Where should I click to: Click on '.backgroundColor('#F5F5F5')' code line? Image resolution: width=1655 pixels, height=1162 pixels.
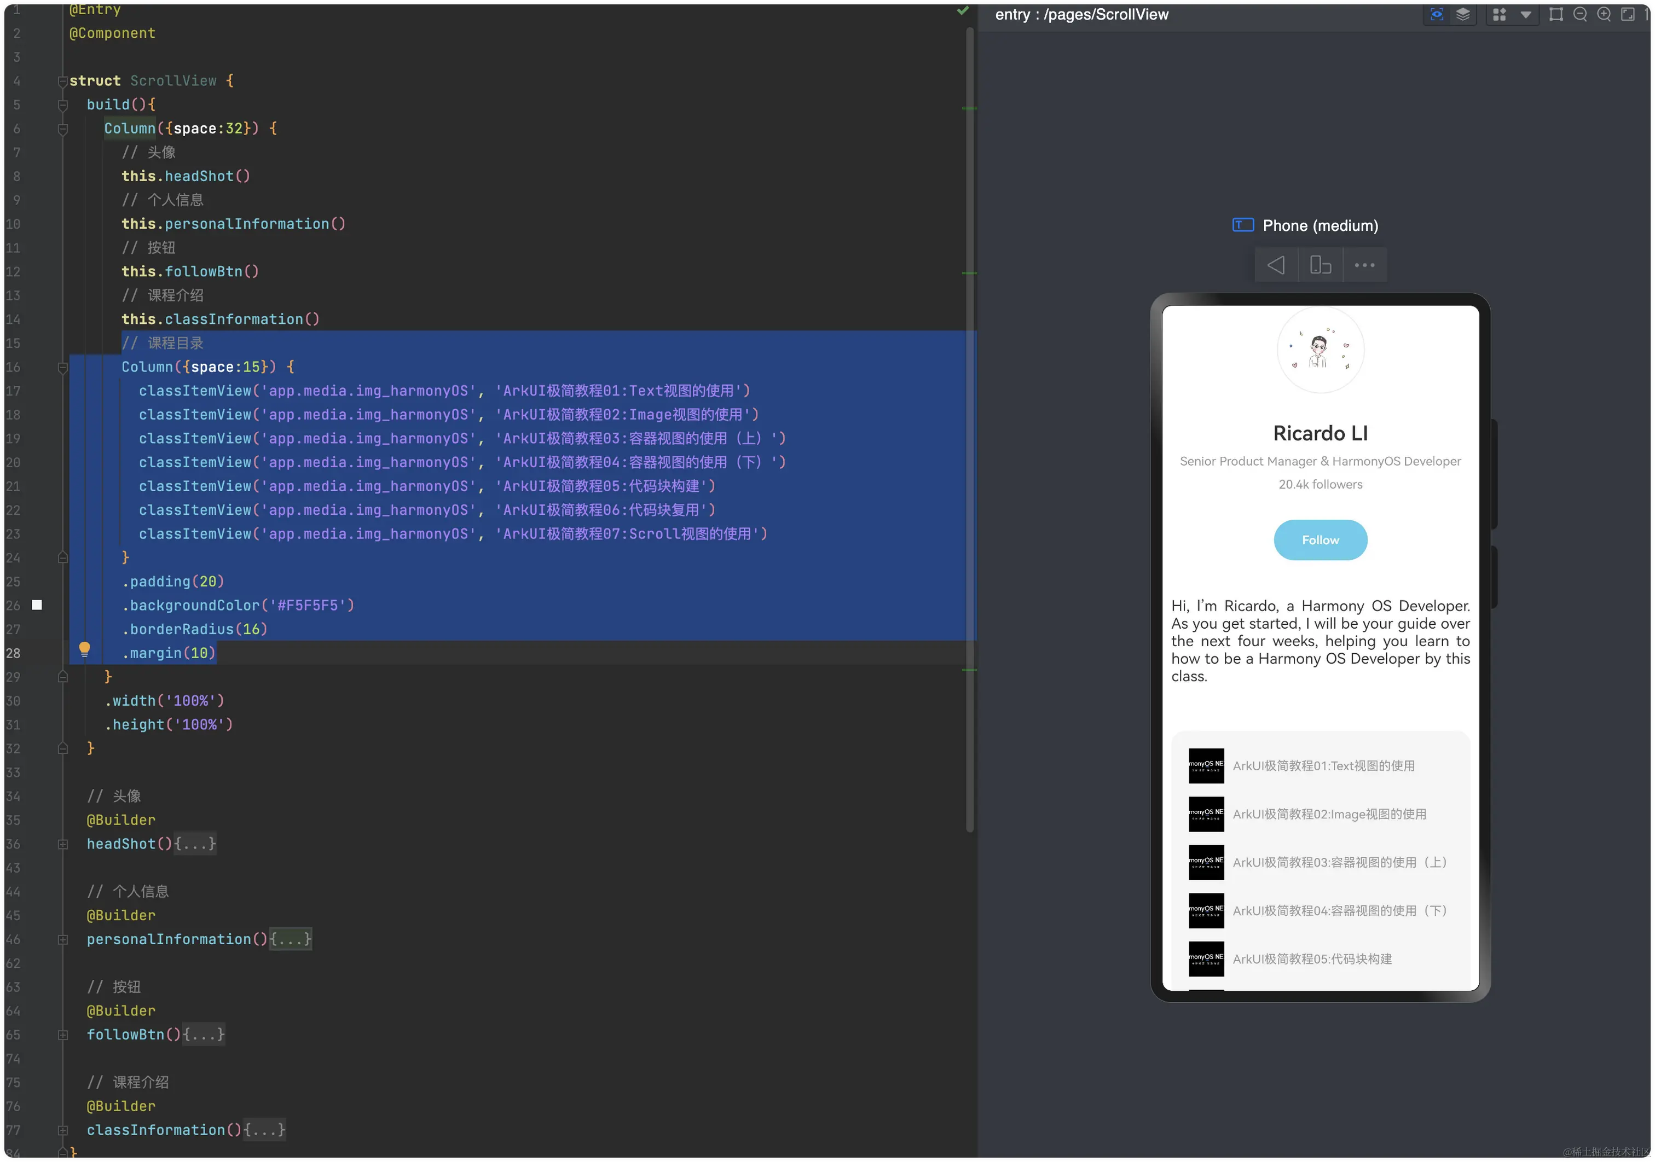tap(238, 605)
